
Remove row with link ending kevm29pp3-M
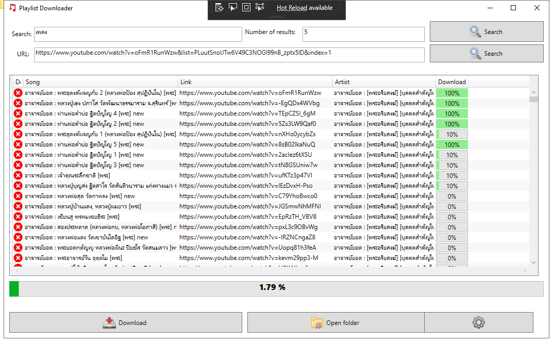coord(18,257)
